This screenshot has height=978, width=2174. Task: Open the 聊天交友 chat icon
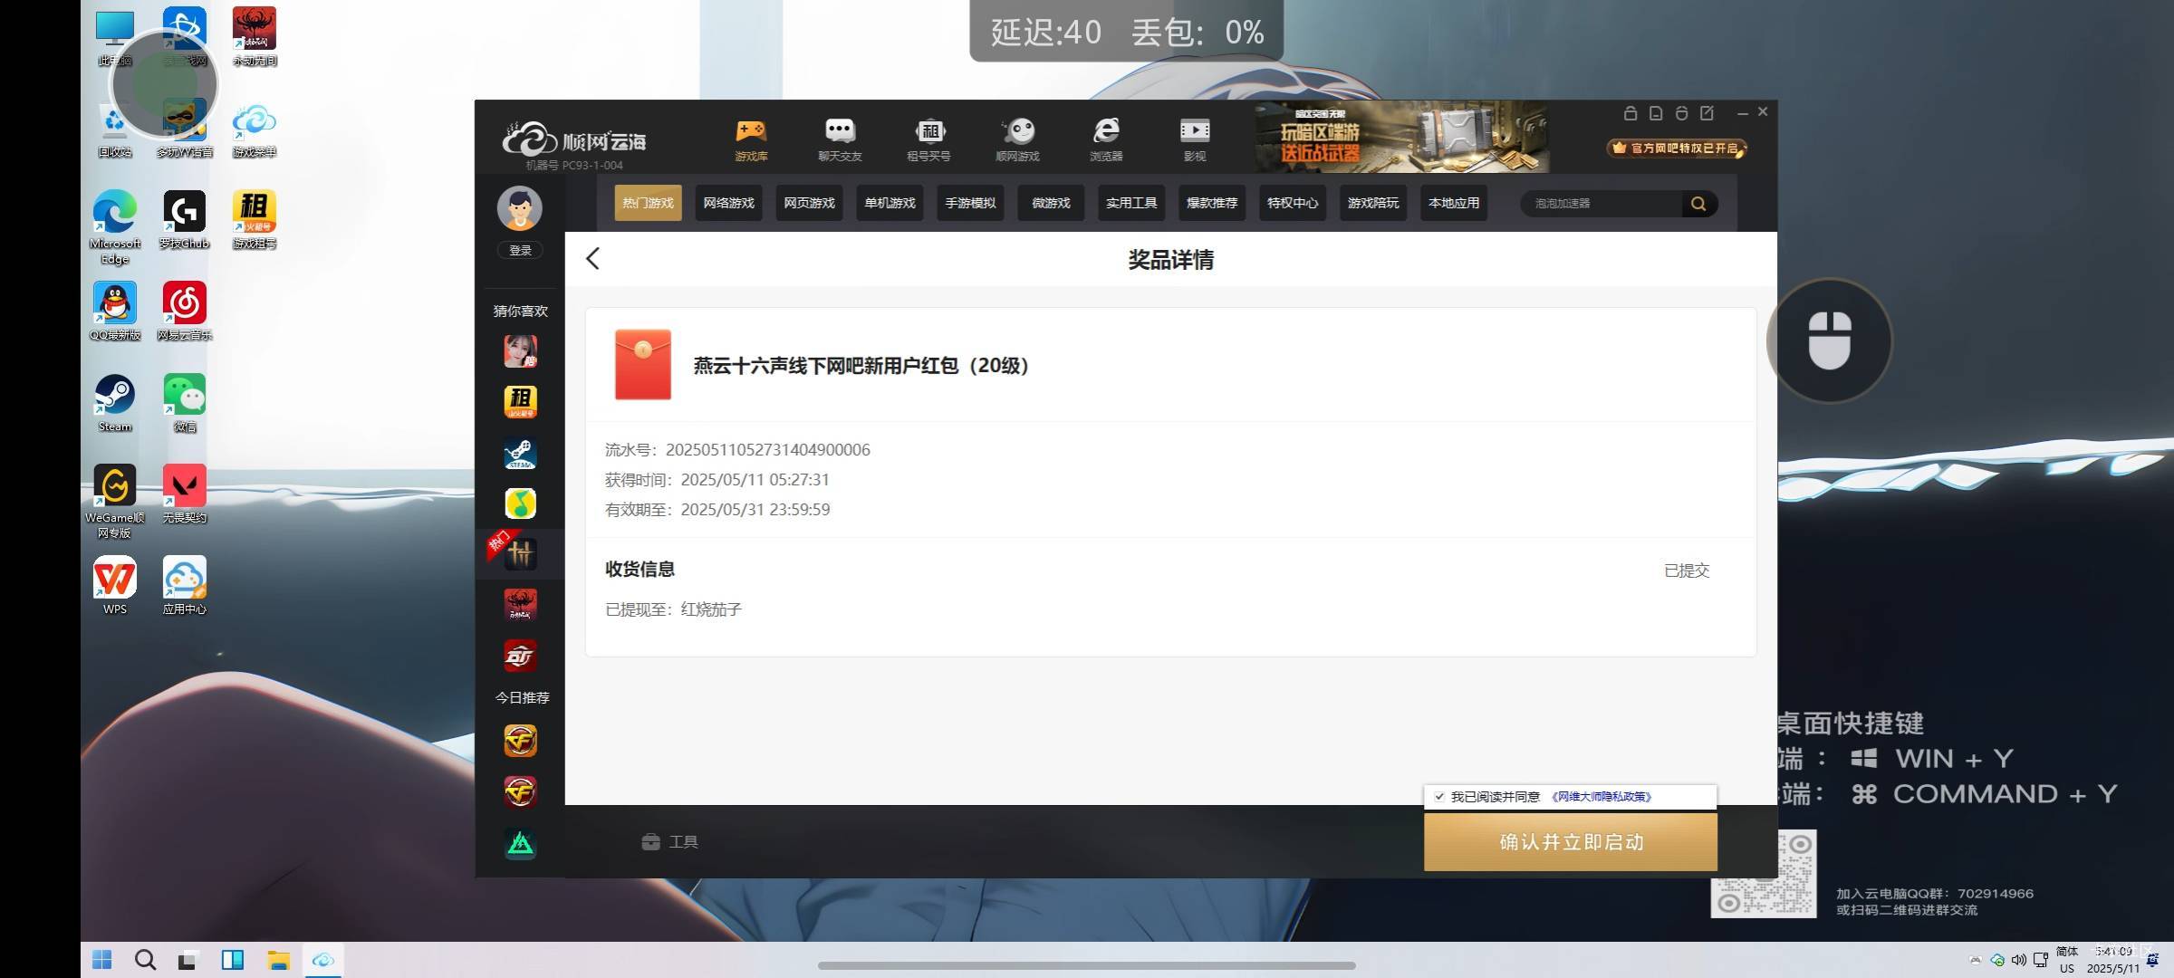[840, 139]
